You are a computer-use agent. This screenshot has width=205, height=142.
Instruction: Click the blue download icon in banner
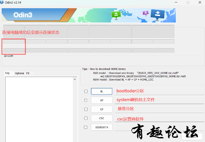[158, 15]
